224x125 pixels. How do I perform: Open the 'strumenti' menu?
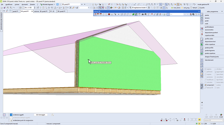[x=25, y=4]
